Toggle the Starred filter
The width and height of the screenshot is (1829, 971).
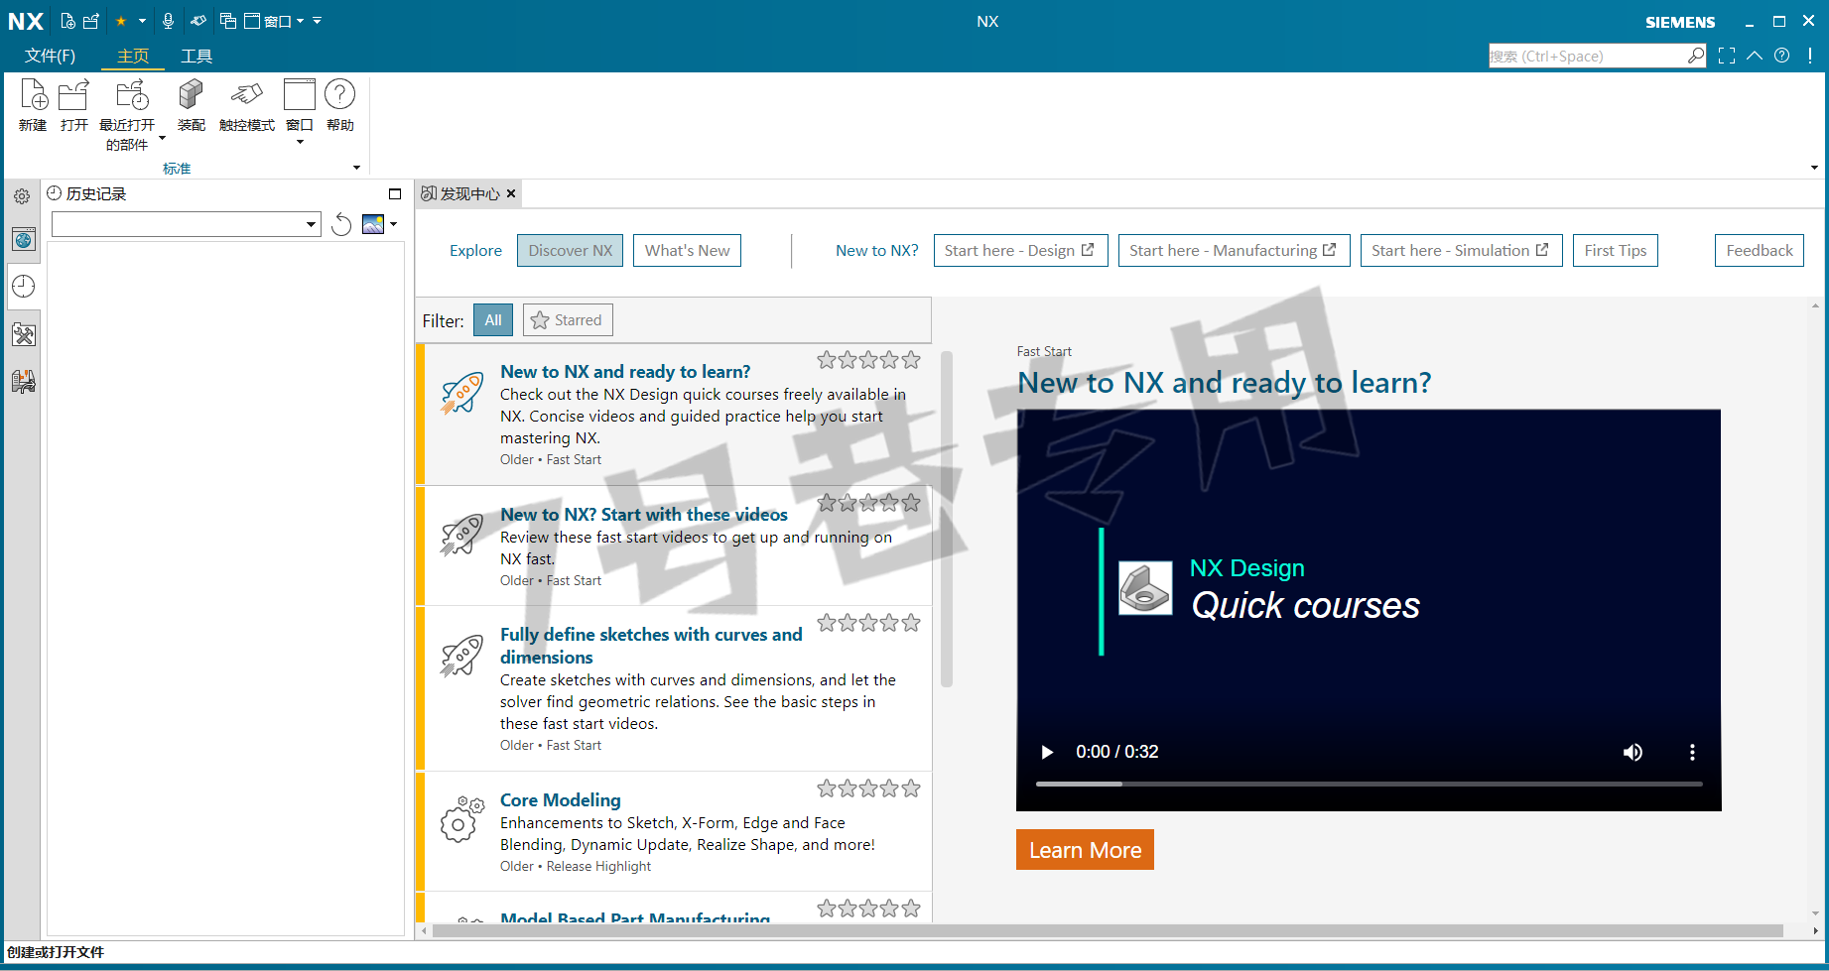pos(568,319)
